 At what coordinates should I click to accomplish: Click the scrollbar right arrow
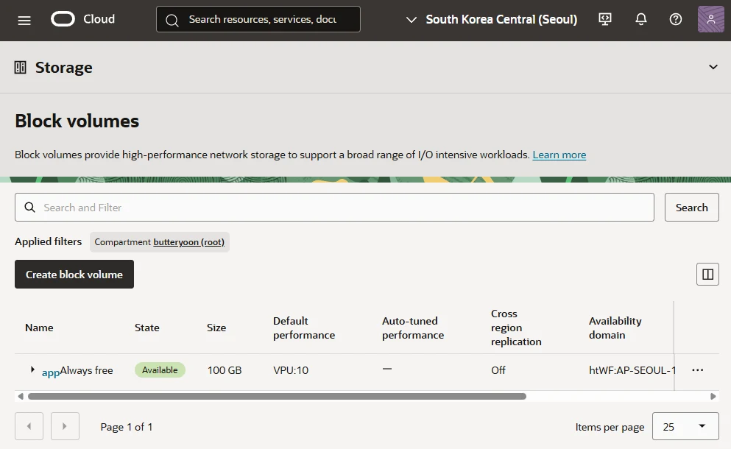point(713,396)
